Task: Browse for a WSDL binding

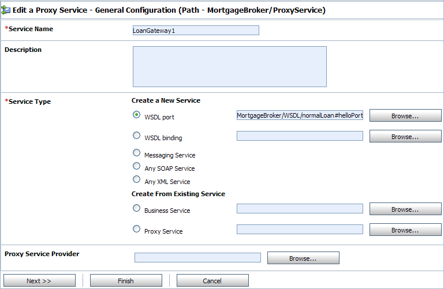Action: point(405,136)
